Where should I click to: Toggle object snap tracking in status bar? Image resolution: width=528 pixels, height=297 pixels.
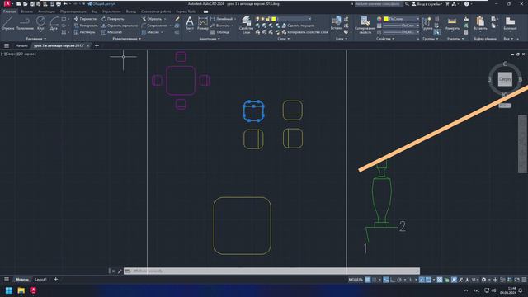[x=422, y=280]
